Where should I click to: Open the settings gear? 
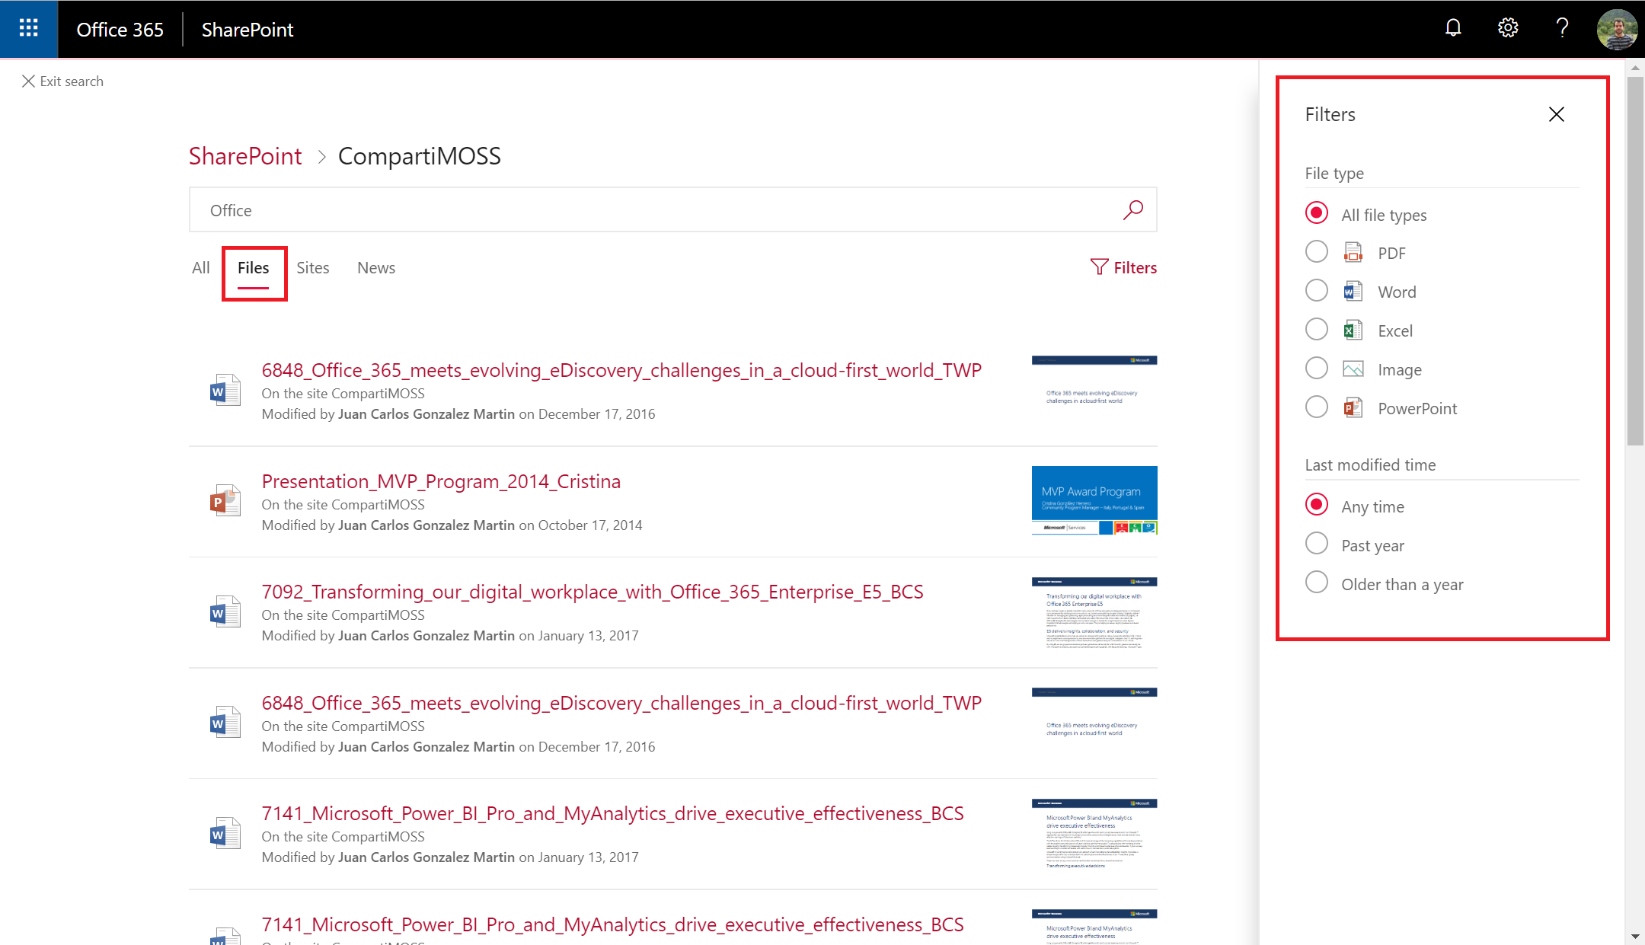(x=1508, y=29)
